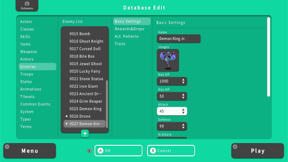This screenshot has height=162, width=288.
Task: Select enemy 0017 Cursed Doll
Action: [x=85, y=49]
